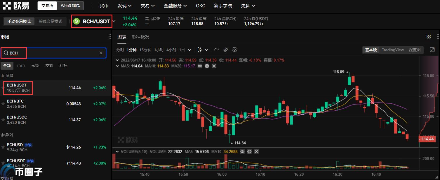This screenshot has height=180, width=440.
Task: Open the 新手学院 menu item
Action: [x=223, y=6]
